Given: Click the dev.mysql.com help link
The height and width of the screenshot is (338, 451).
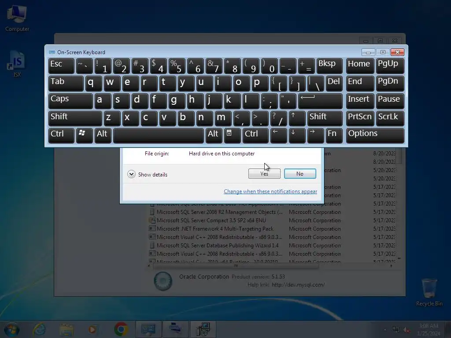Looking at the screenshot, I should click(x=298, y=285).
